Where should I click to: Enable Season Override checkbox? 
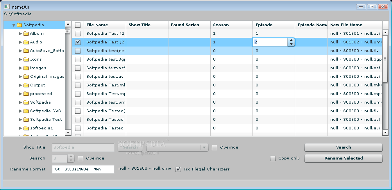click(81, 158)
